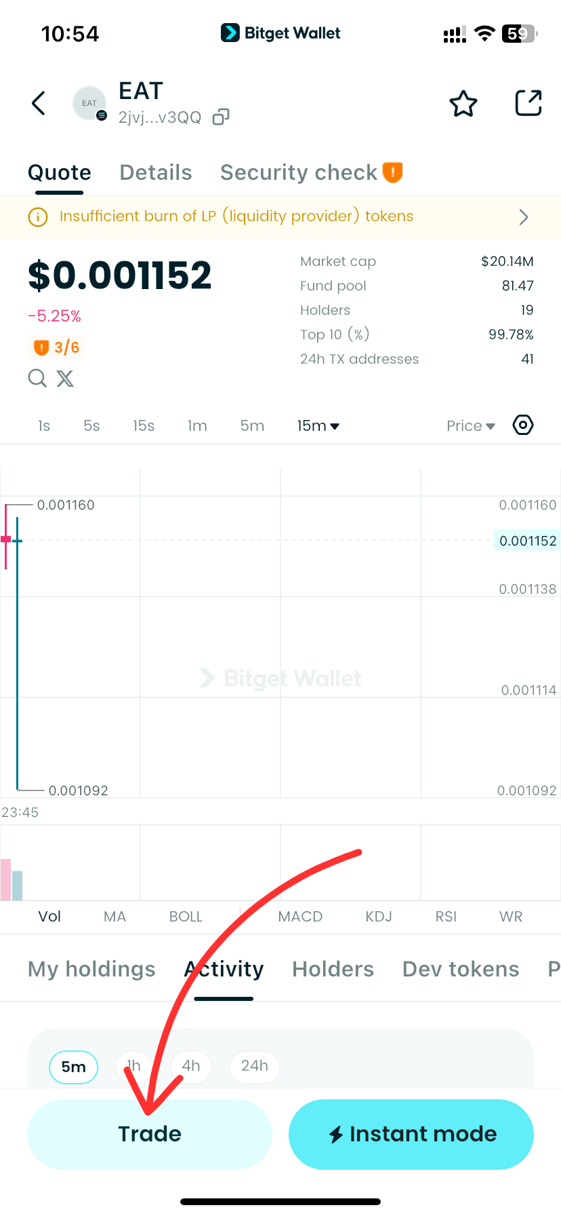Tap the 3/6 security score badge
Screen dimensions: 561x1216
pyautogui.click(x=57, y=347)
